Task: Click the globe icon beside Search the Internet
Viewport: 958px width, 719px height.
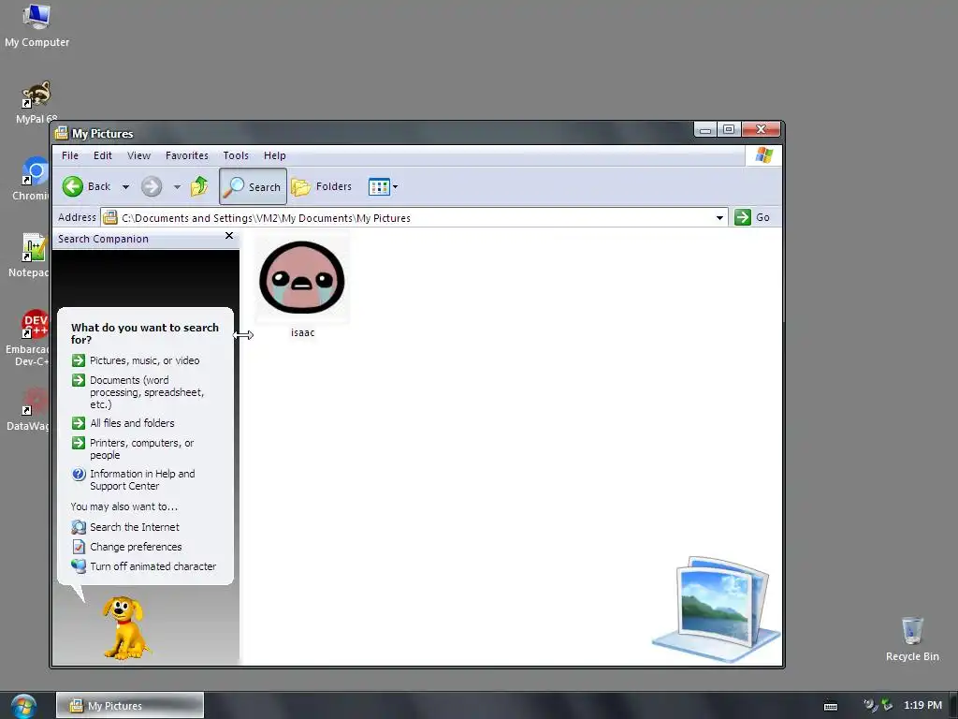Action: tap(79, 527)
